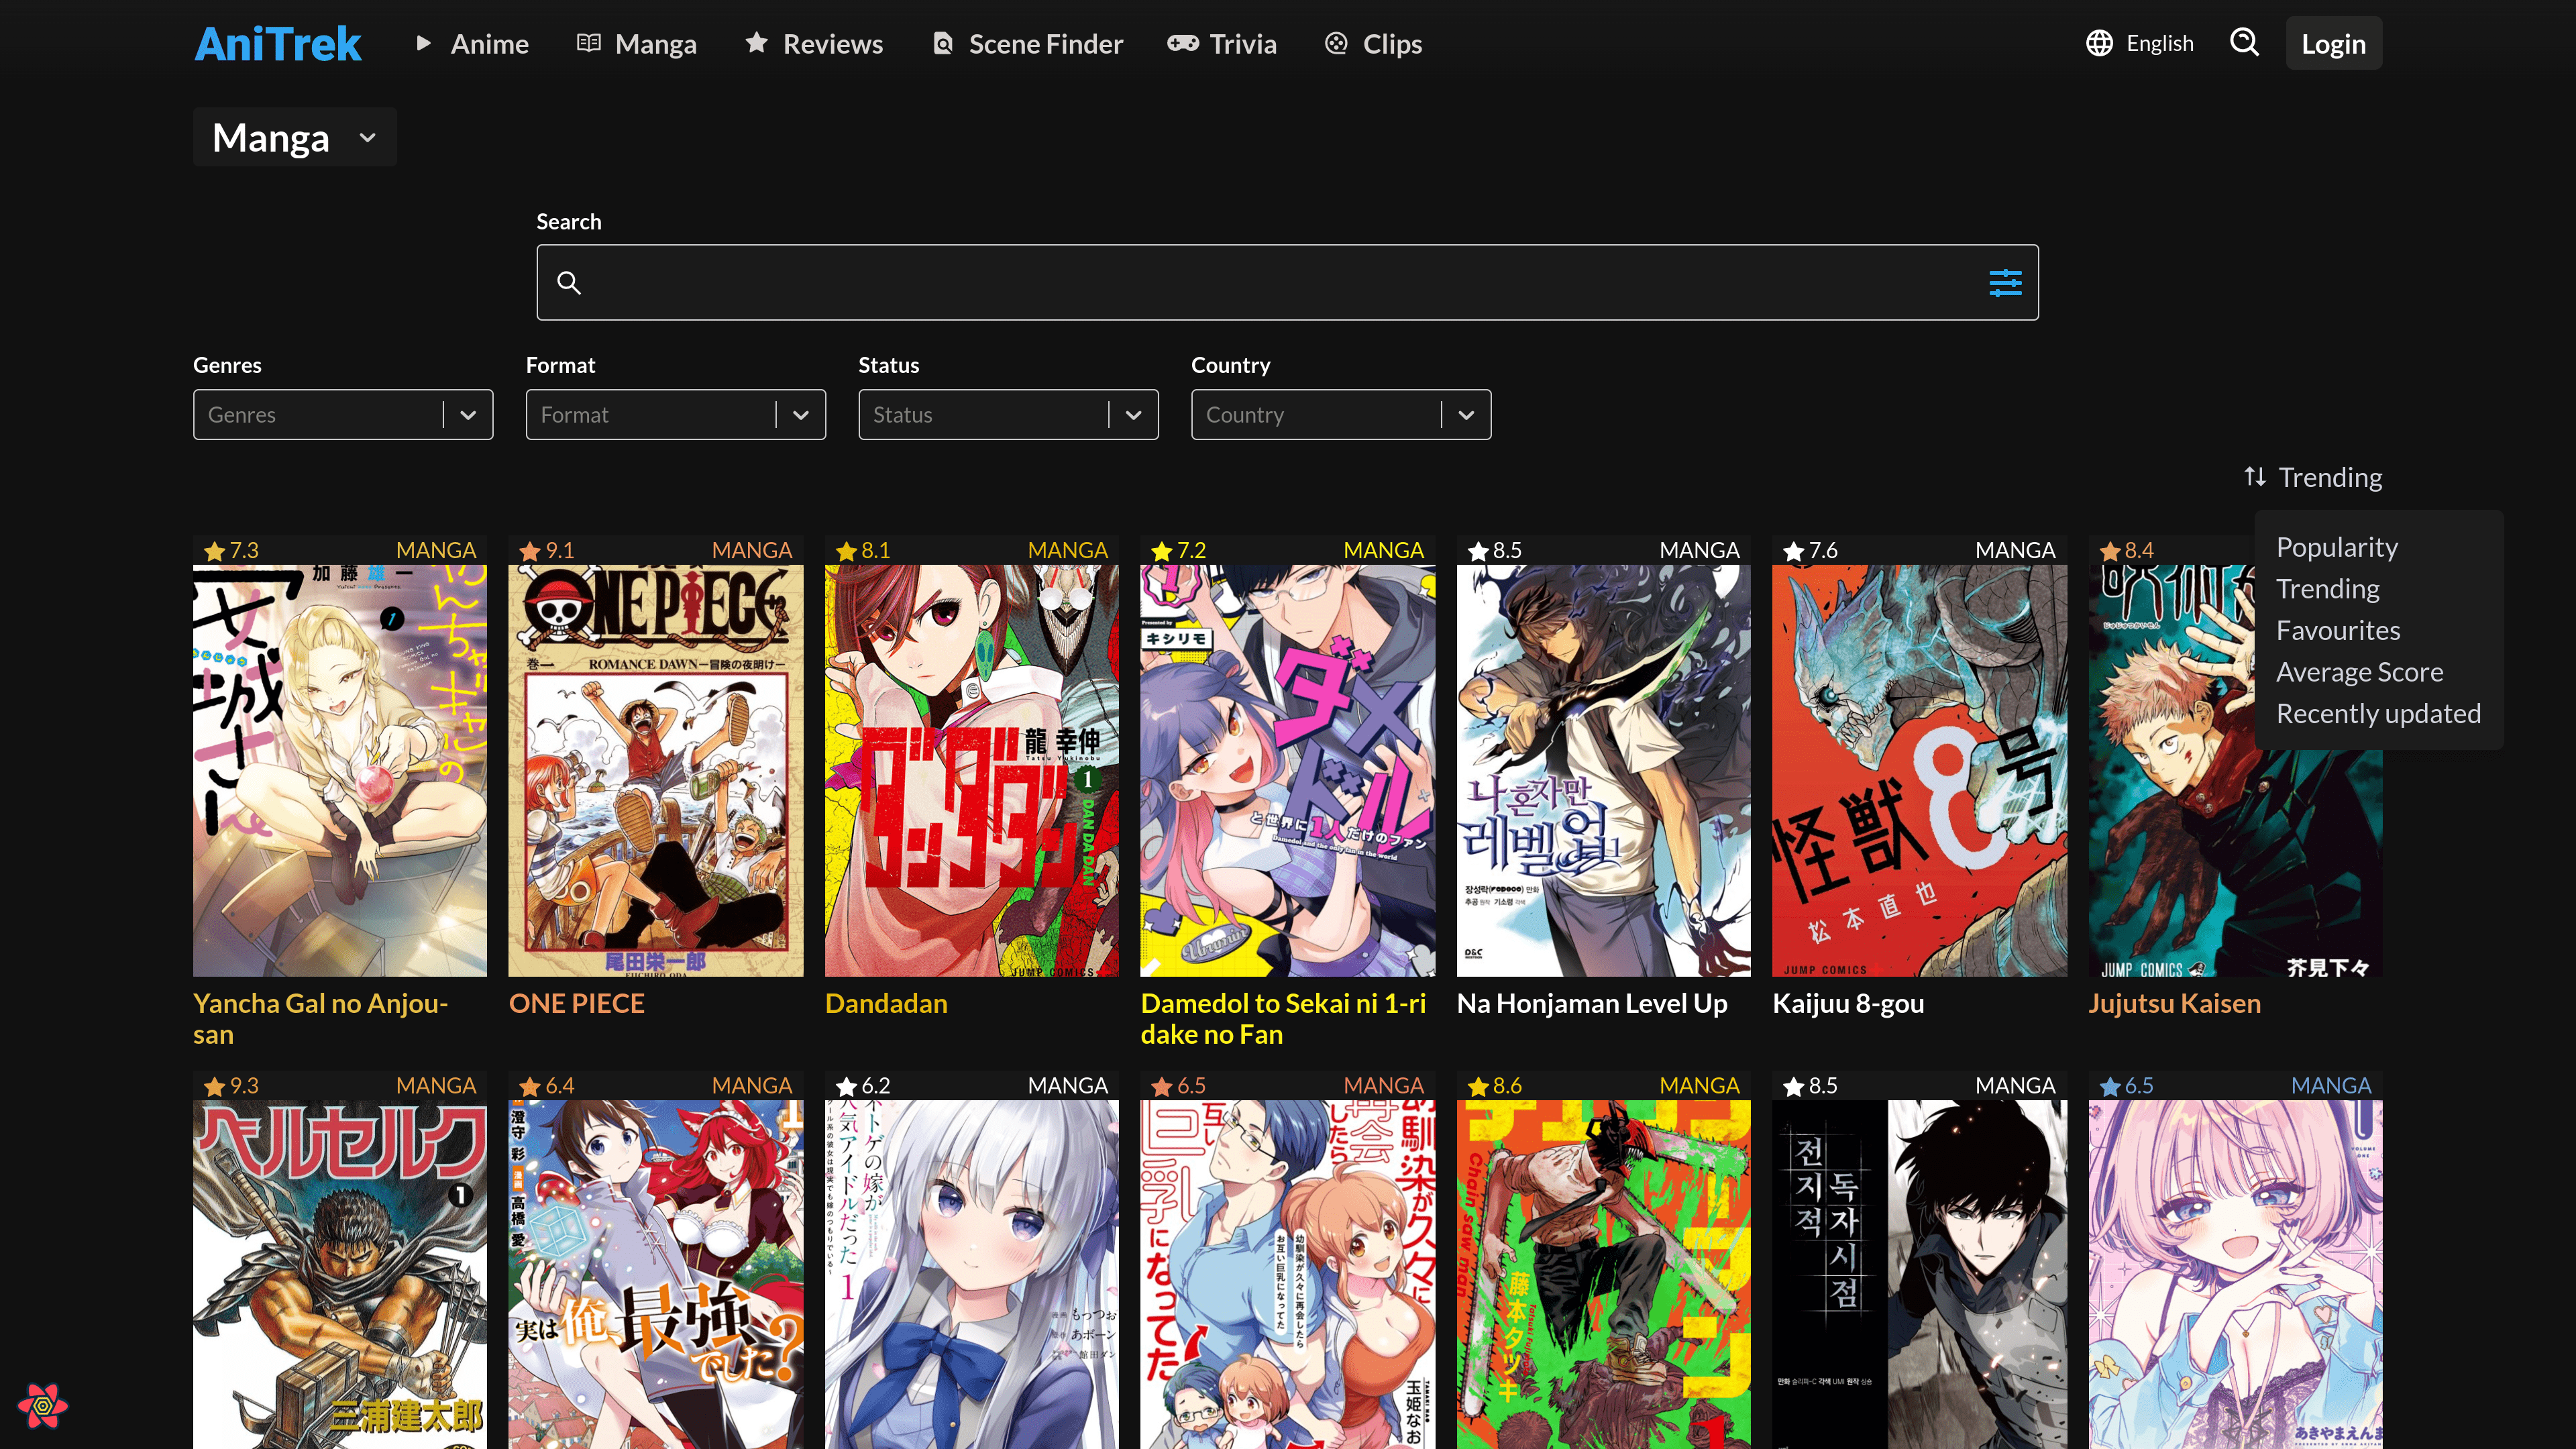This screenshot has width=2576, height=1449.
Task: Select Popularity from the sort menu
Action: (x=2337, y=546)
